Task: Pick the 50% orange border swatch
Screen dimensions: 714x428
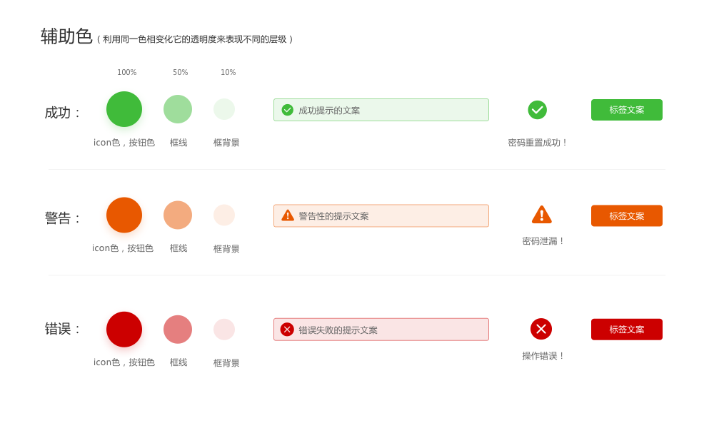Action: 178,215
